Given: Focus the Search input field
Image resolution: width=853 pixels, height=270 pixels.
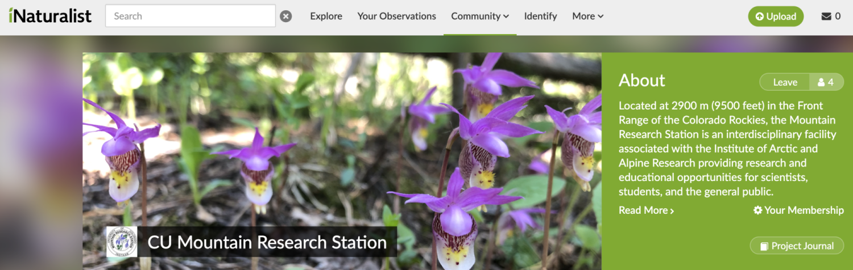Looking at the screenshot, I should [x=190, y=16].
